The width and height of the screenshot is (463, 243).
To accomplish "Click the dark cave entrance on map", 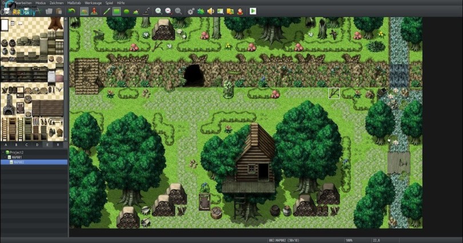I will coord(194,75).
